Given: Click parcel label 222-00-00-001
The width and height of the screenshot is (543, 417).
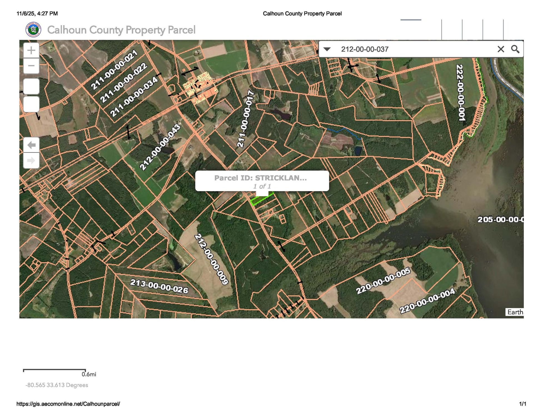Looking at the screenshot, I should click(x=460, y=92).
